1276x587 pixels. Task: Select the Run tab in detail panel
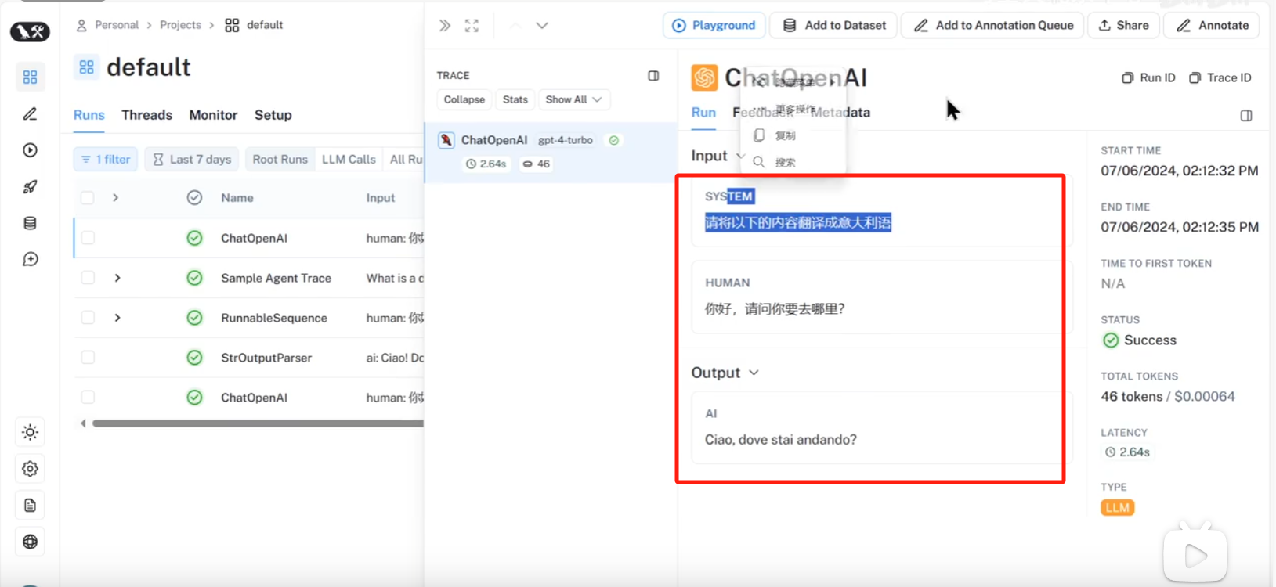pos(703,113)
